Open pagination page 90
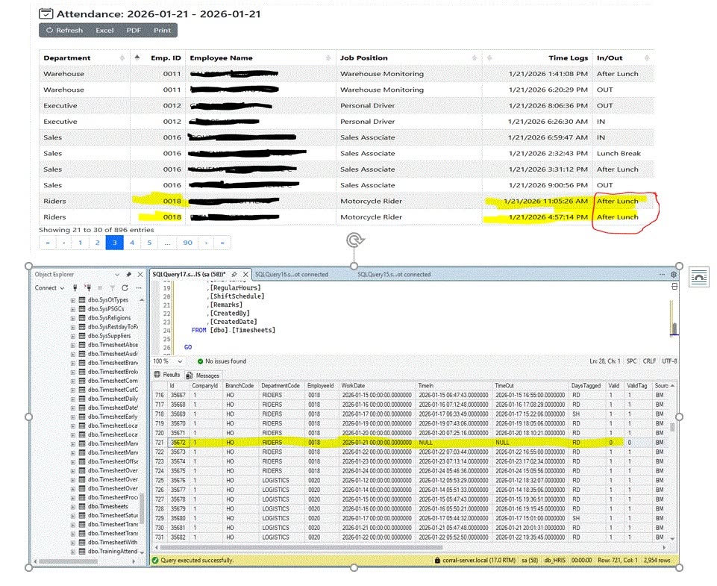The image size is (717, 586). click(x=188, y=243)
